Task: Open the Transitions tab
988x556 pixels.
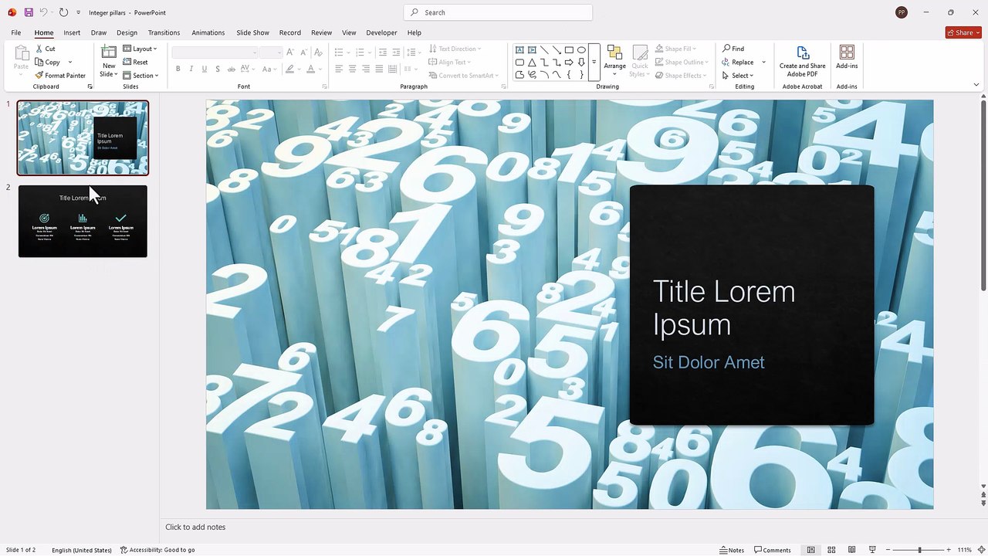Action: 164,32
